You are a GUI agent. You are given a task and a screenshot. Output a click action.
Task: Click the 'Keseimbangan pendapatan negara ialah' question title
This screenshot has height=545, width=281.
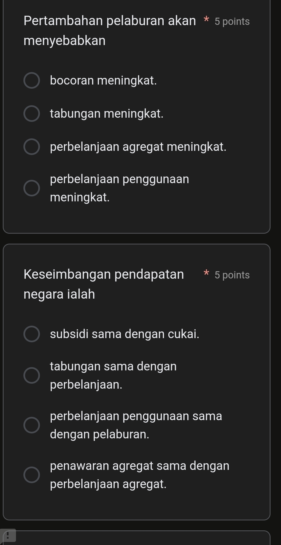click(x=104, y=284)
